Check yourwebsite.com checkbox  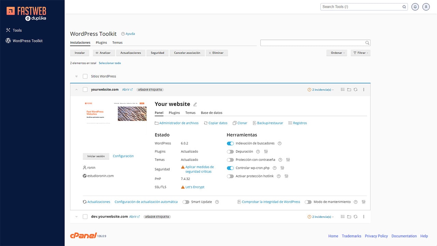click(x=85, y=90)
